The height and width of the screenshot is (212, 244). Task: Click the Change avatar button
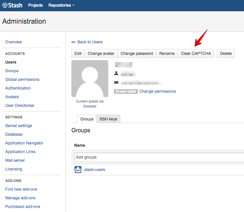coord(101,53)
